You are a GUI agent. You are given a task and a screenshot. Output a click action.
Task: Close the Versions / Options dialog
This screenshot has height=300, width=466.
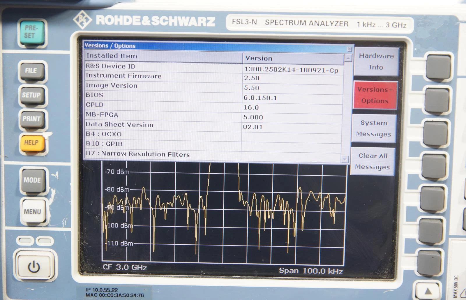[349, 49]
